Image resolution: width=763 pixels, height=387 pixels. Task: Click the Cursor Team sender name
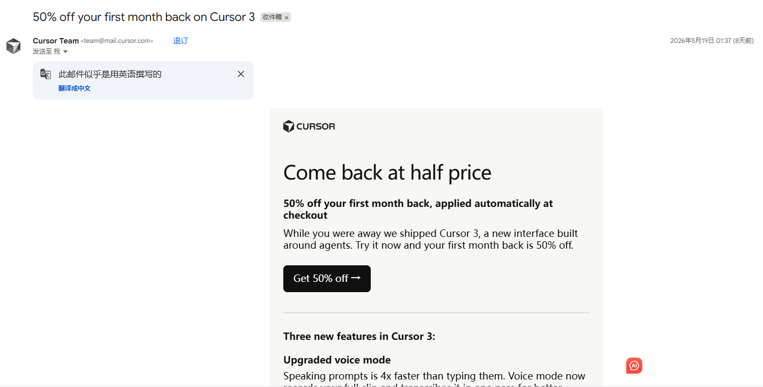click(x=56, y=41)
